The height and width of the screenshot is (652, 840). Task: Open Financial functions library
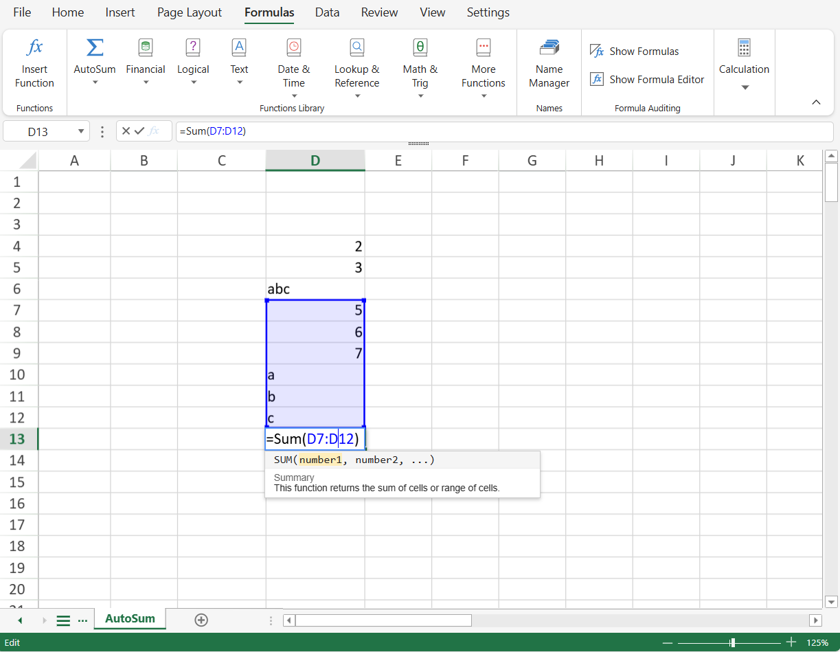[x=146, y=48]
